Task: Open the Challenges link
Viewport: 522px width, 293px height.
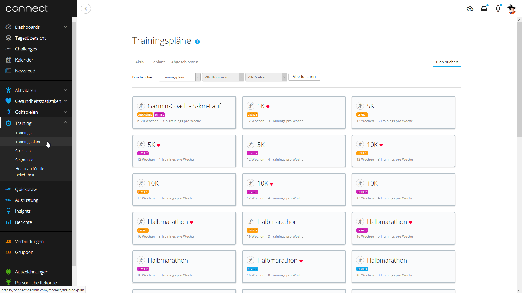Action: pyautogui.click(x=26, y=49)
